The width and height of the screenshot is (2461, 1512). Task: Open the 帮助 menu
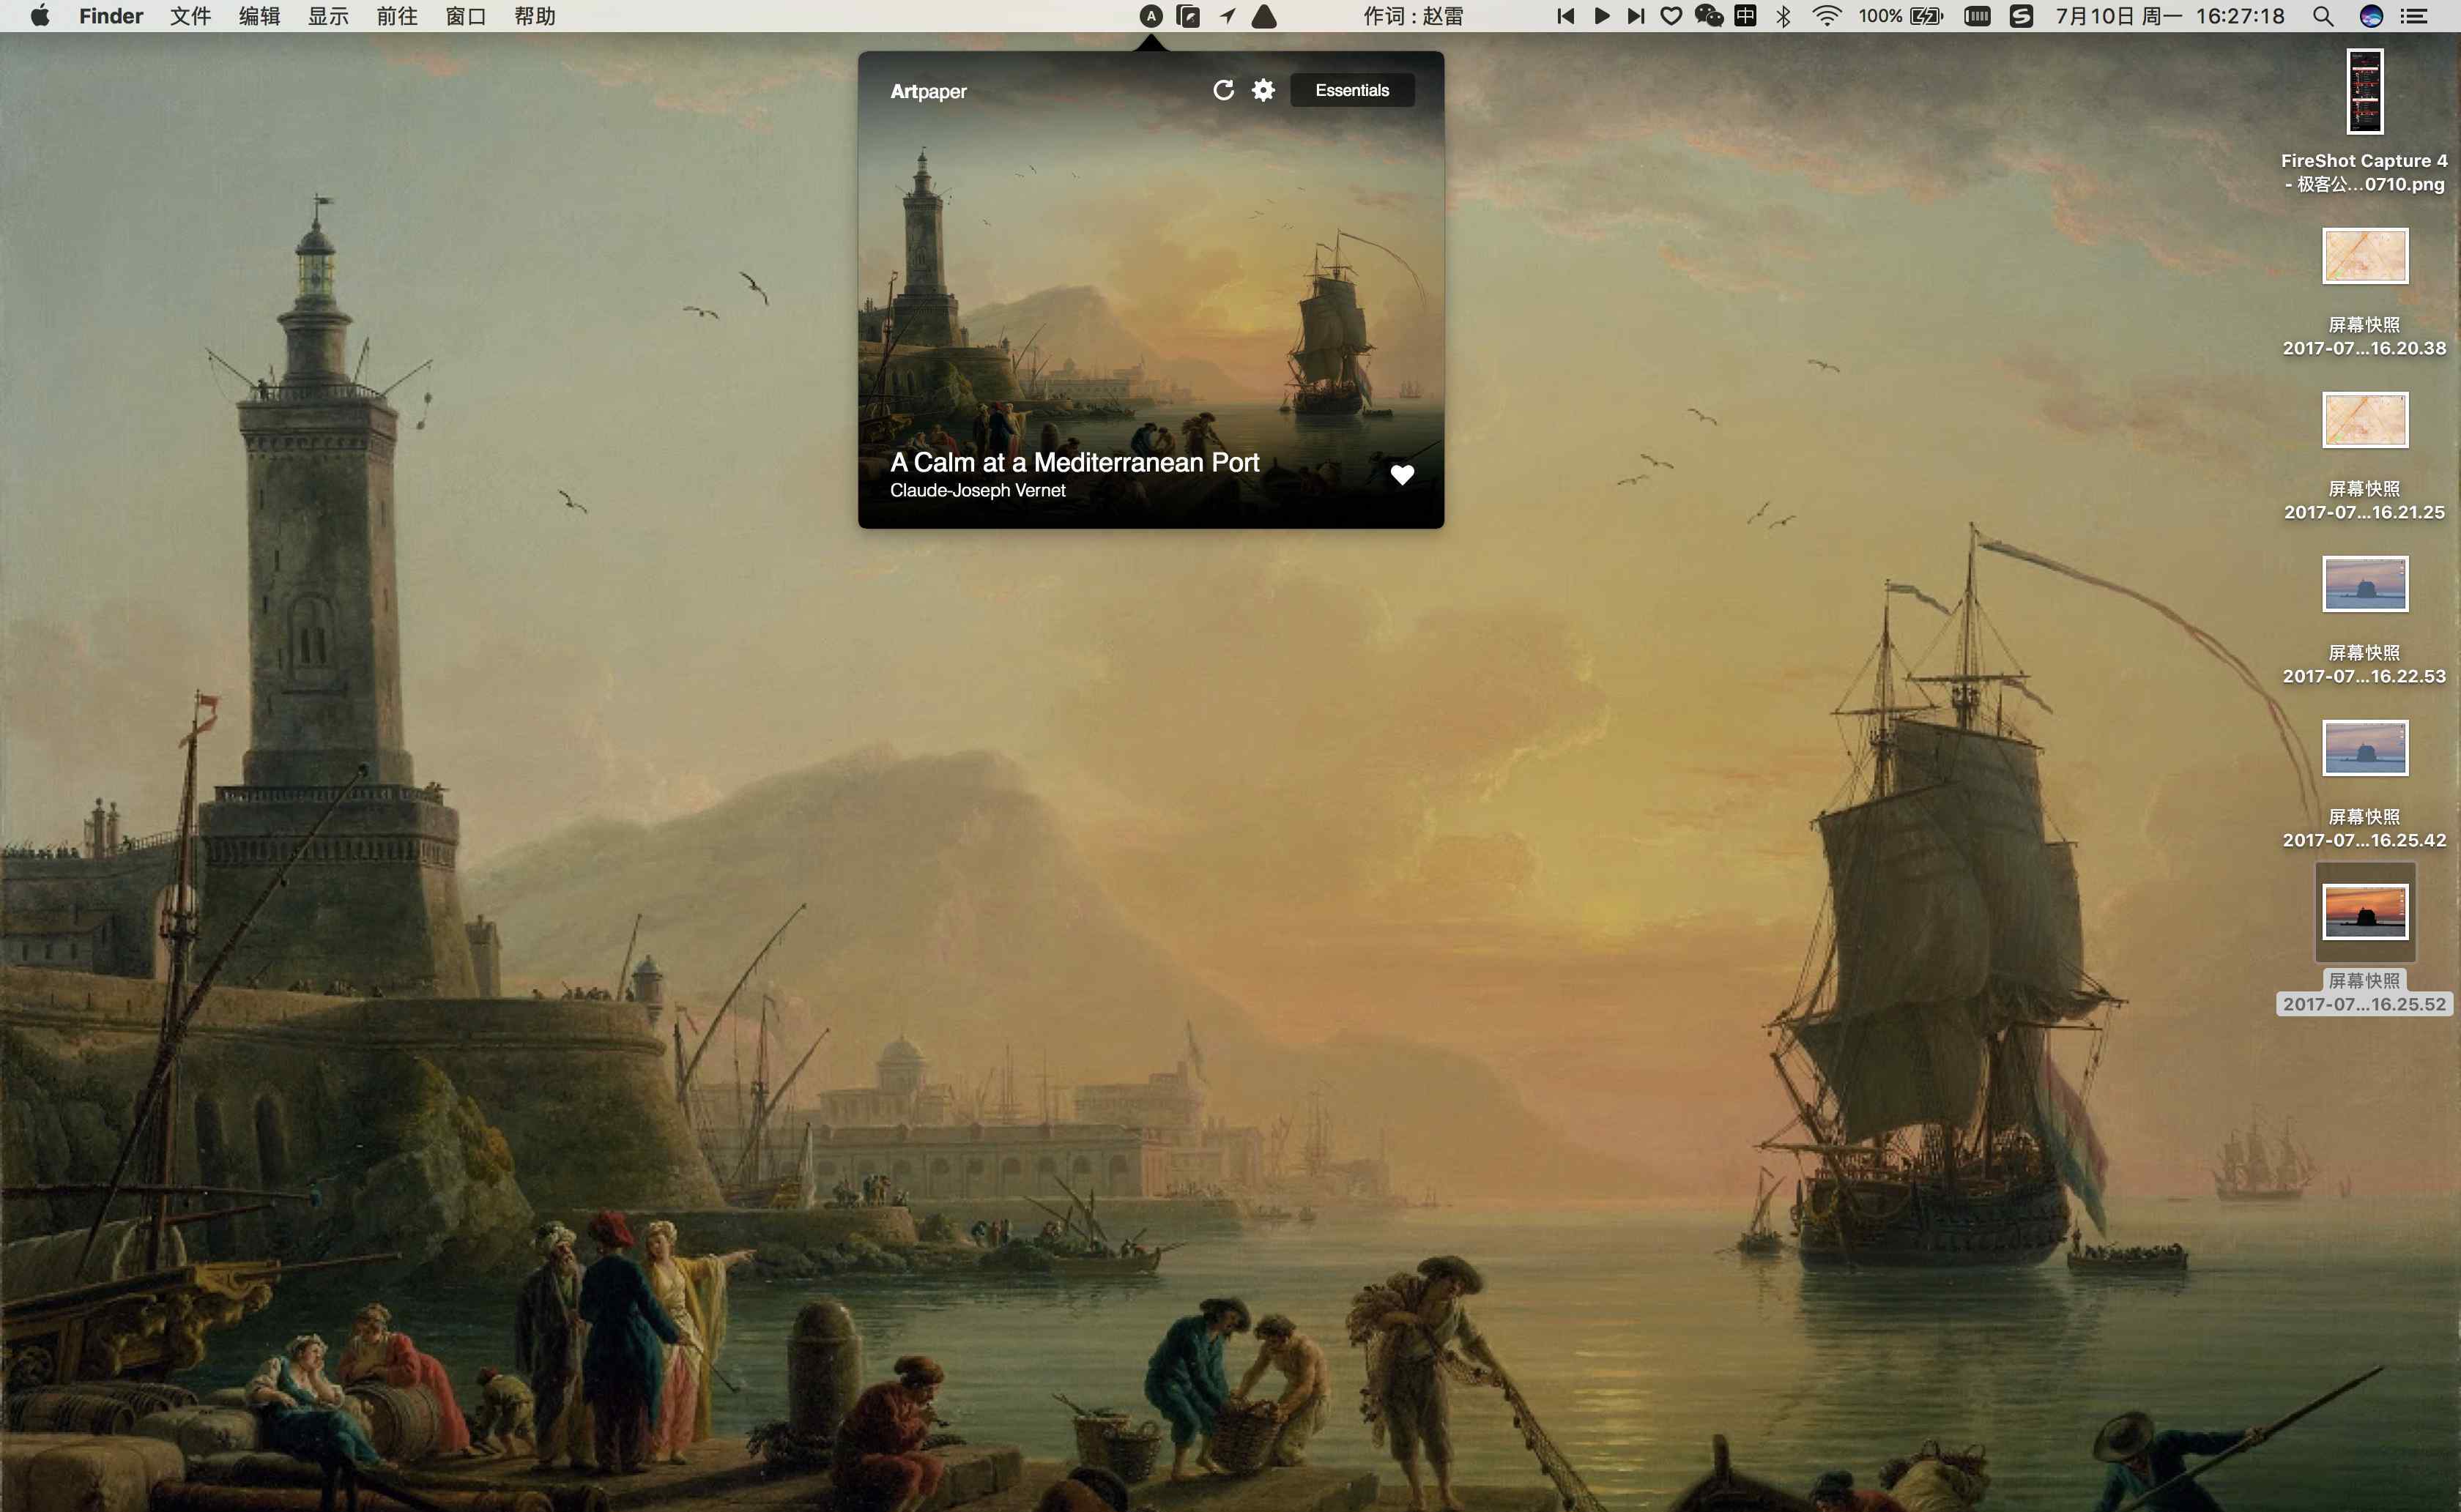coord(535,16)
